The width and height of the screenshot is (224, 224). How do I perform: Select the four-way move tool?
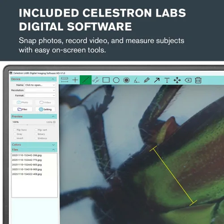point(177,80)
